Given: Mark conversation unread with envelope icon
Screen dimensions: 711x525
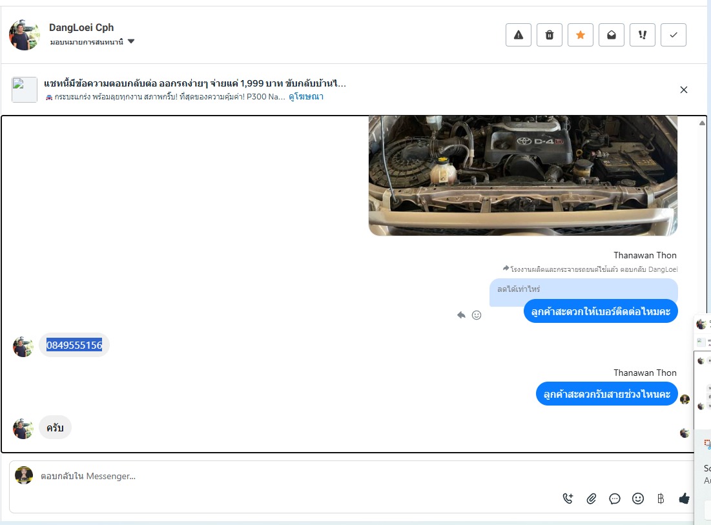Looking at the screenshot, I should (612, 35).
